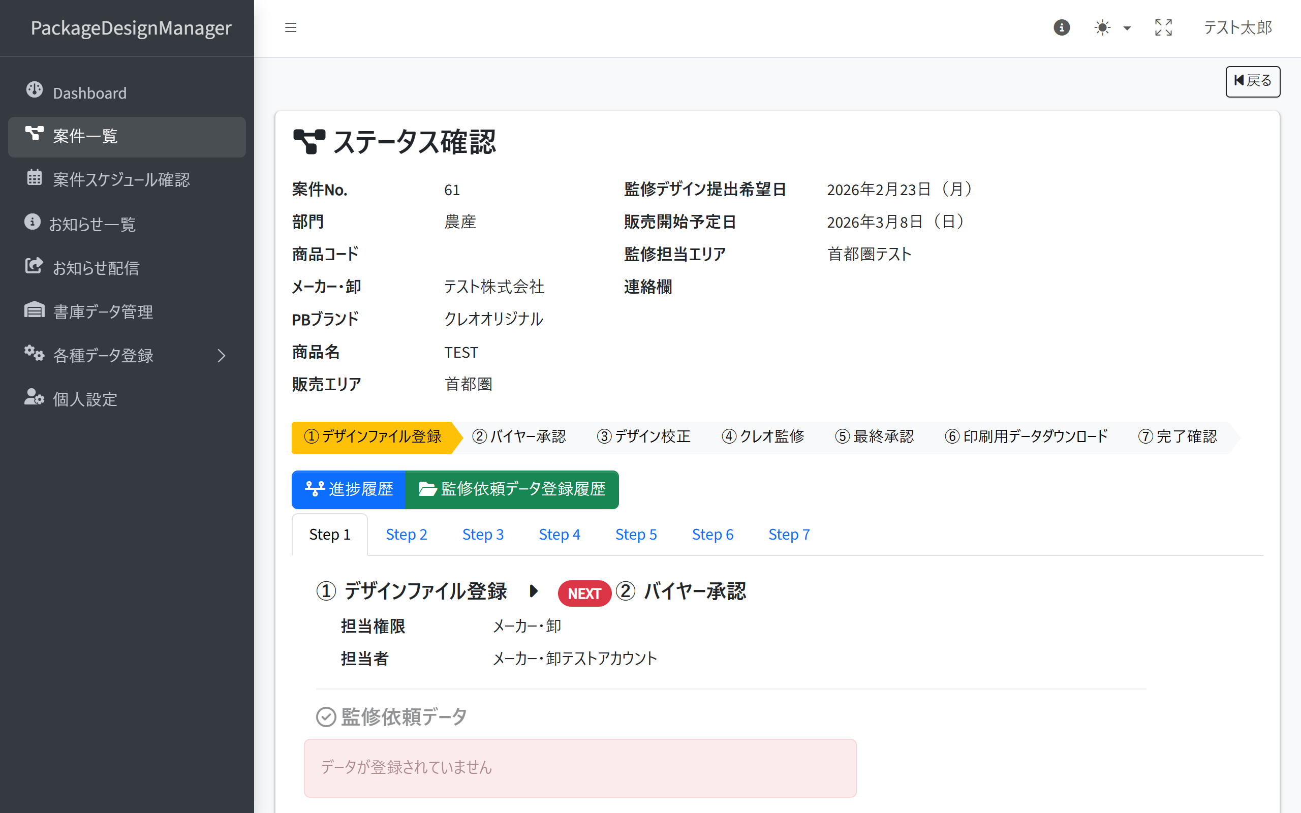Open 監修依頼データ登録履歴 green button

coord(511,489)
